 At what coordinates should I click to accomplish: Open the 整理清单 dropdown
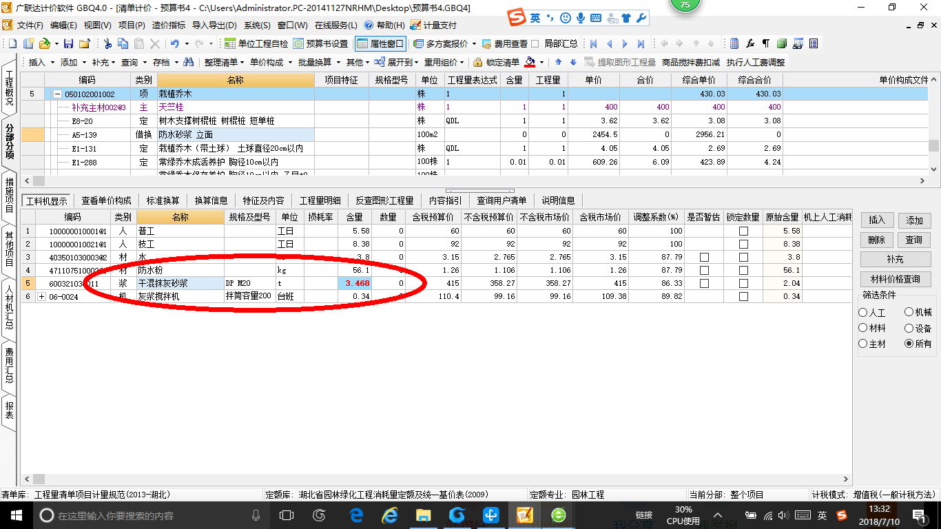click(x=224, y=62)
